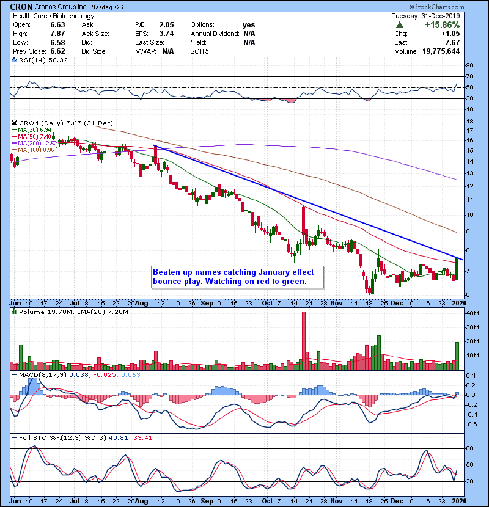Click the RSI line icon beside RSI(14)
This screenshot has height=507, width=489.
coord(14,60)
